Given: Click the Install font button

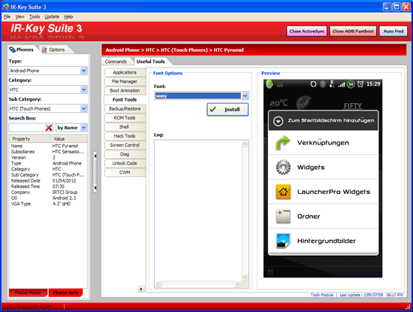Looking at the screenshot, I should pos(228,110).
